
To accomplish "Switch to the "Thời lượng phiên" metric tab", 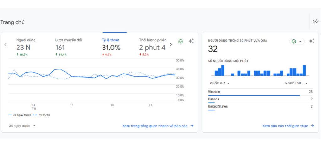I will click(x=153, y=47).
